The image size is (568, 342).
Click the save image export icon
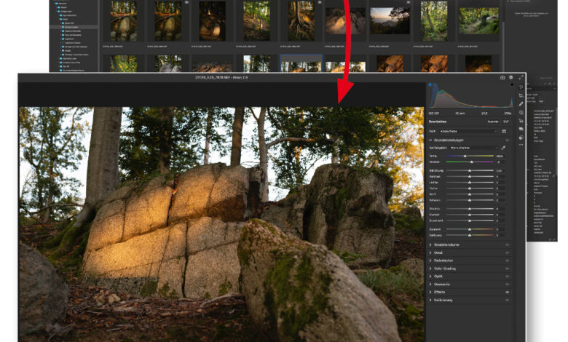[502, 77]
